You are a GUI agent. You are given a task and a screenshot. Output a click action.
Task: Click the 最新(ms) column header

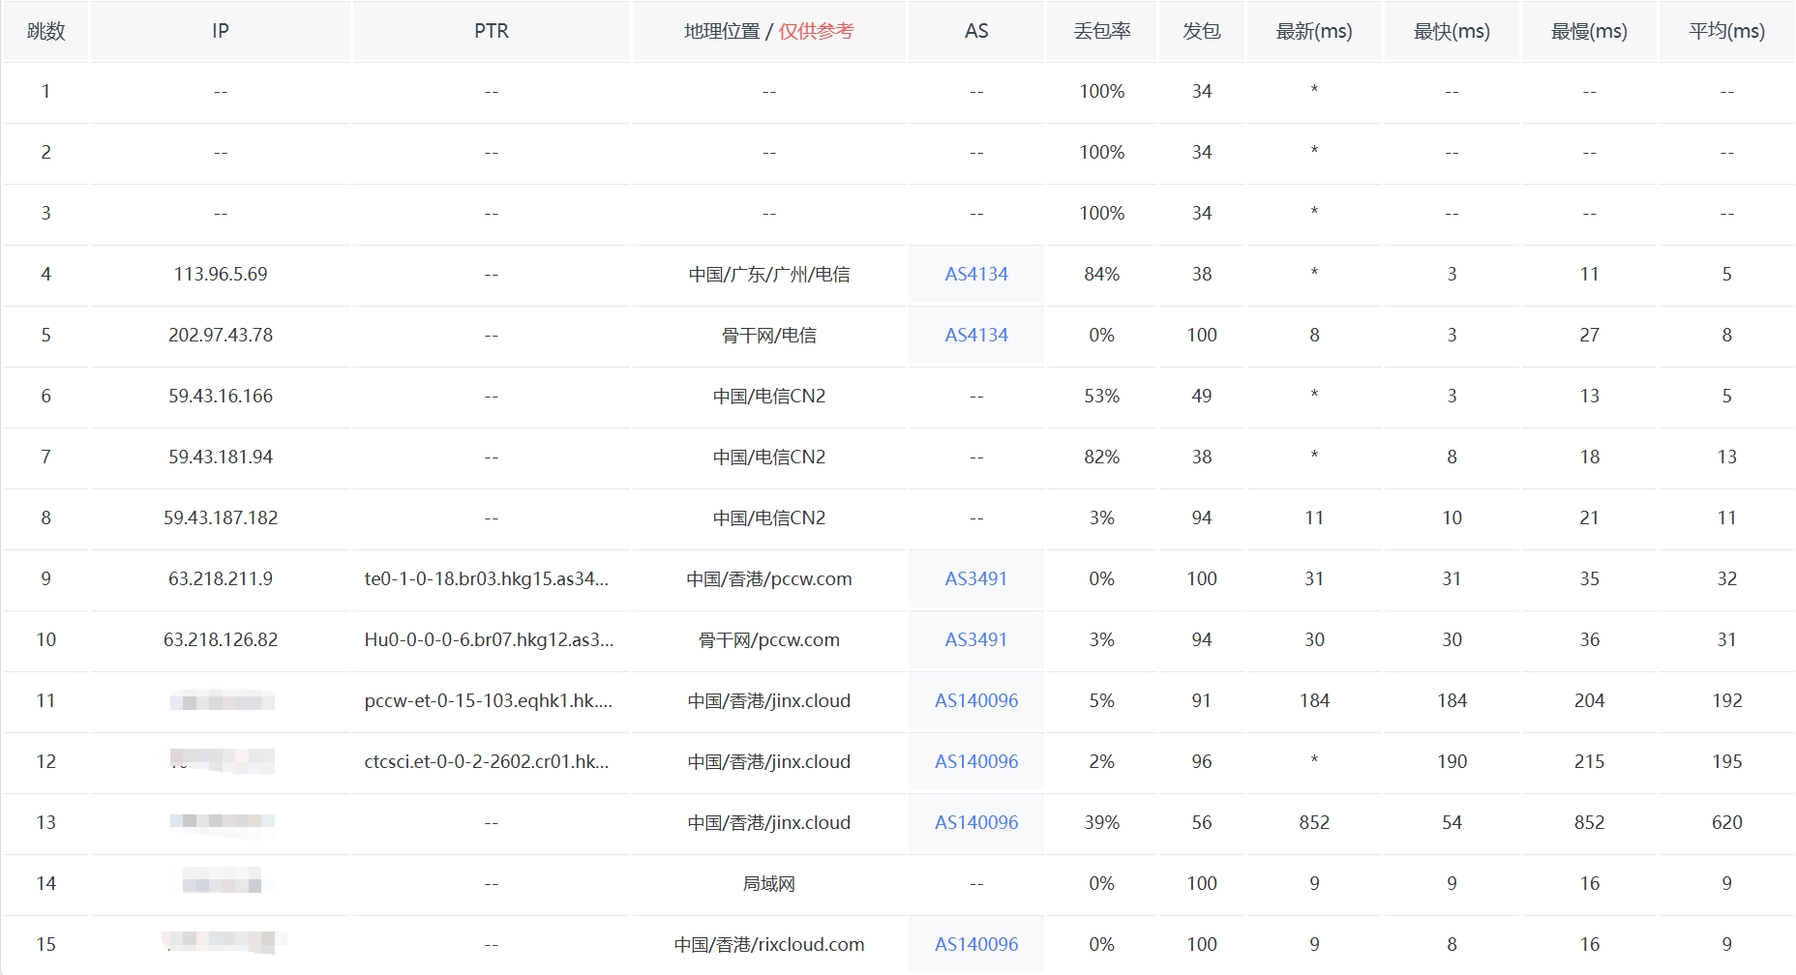(x=1314, y=31)
